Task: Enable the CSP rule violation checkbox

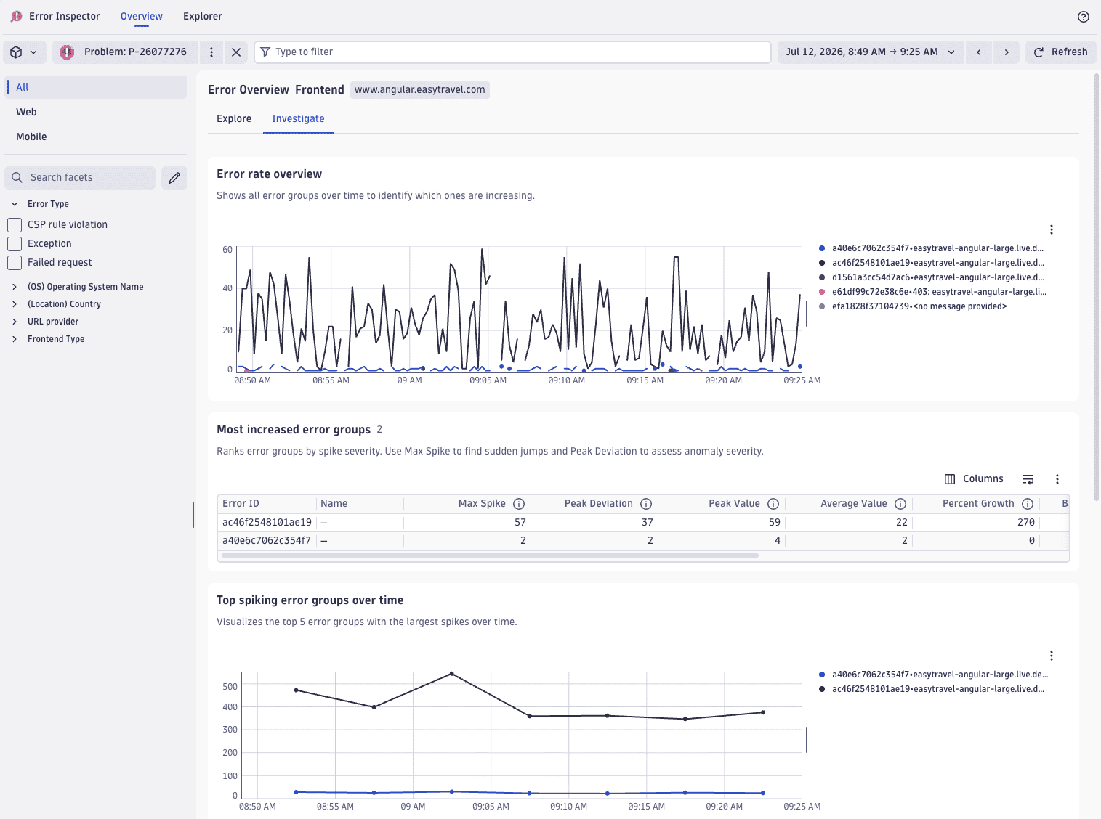Action: click(x=15, y=225)
